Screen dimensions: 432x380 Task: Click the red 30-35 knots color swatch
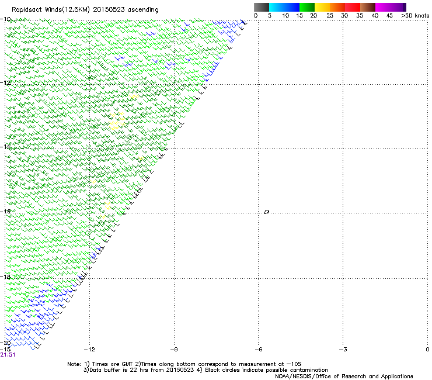pos(353,7)
